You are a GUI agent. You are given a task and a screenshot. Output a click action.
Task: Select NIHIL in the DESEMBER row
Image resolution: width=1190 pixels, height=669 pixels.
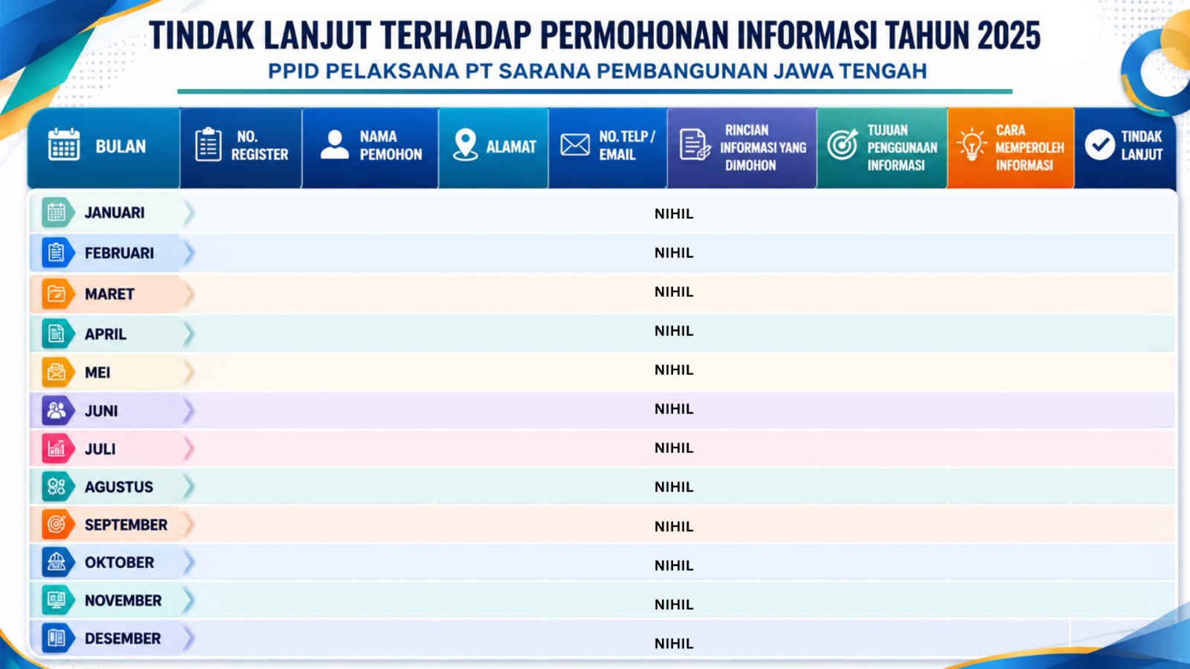tap(674, 644)
